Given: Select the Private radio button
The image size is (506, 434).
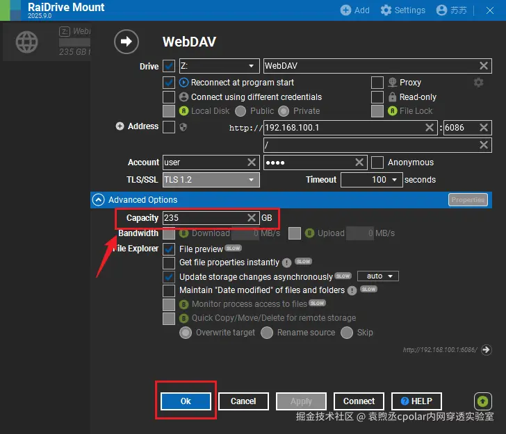Looking at the screenshot, I should pyautogui.click(x=284, y=111).
